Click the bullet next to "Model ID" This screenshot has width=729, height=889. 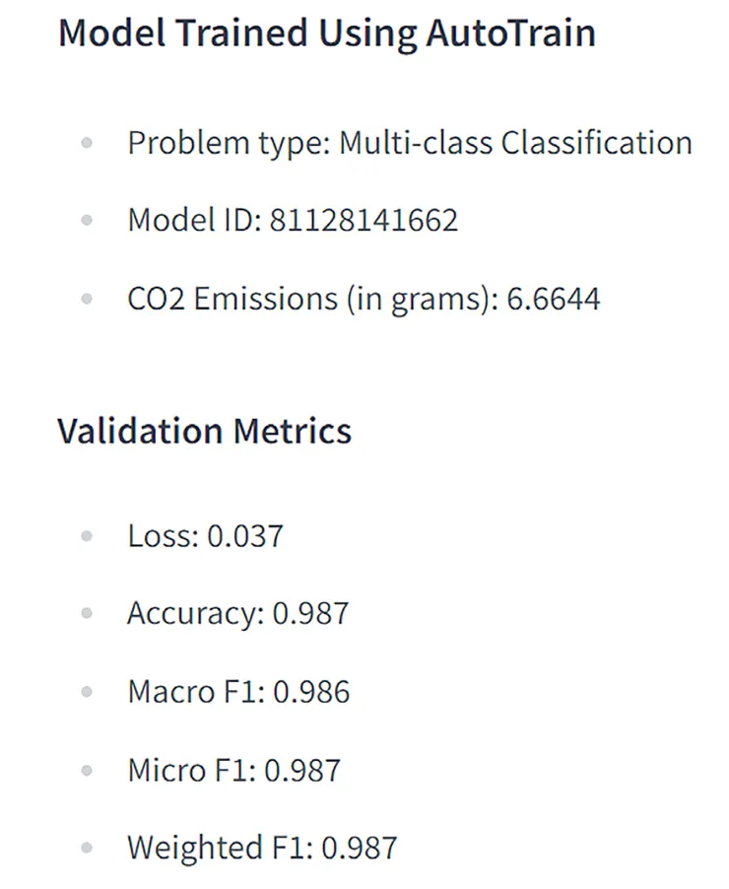(x=87, y=221)
